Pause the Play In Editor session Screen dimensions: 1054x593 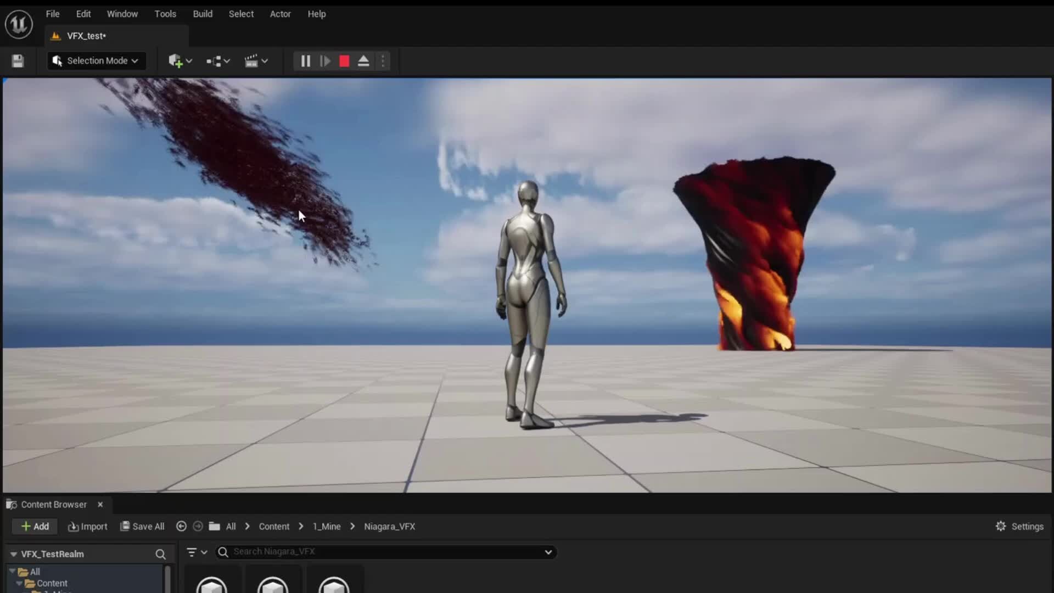point(305,60)
